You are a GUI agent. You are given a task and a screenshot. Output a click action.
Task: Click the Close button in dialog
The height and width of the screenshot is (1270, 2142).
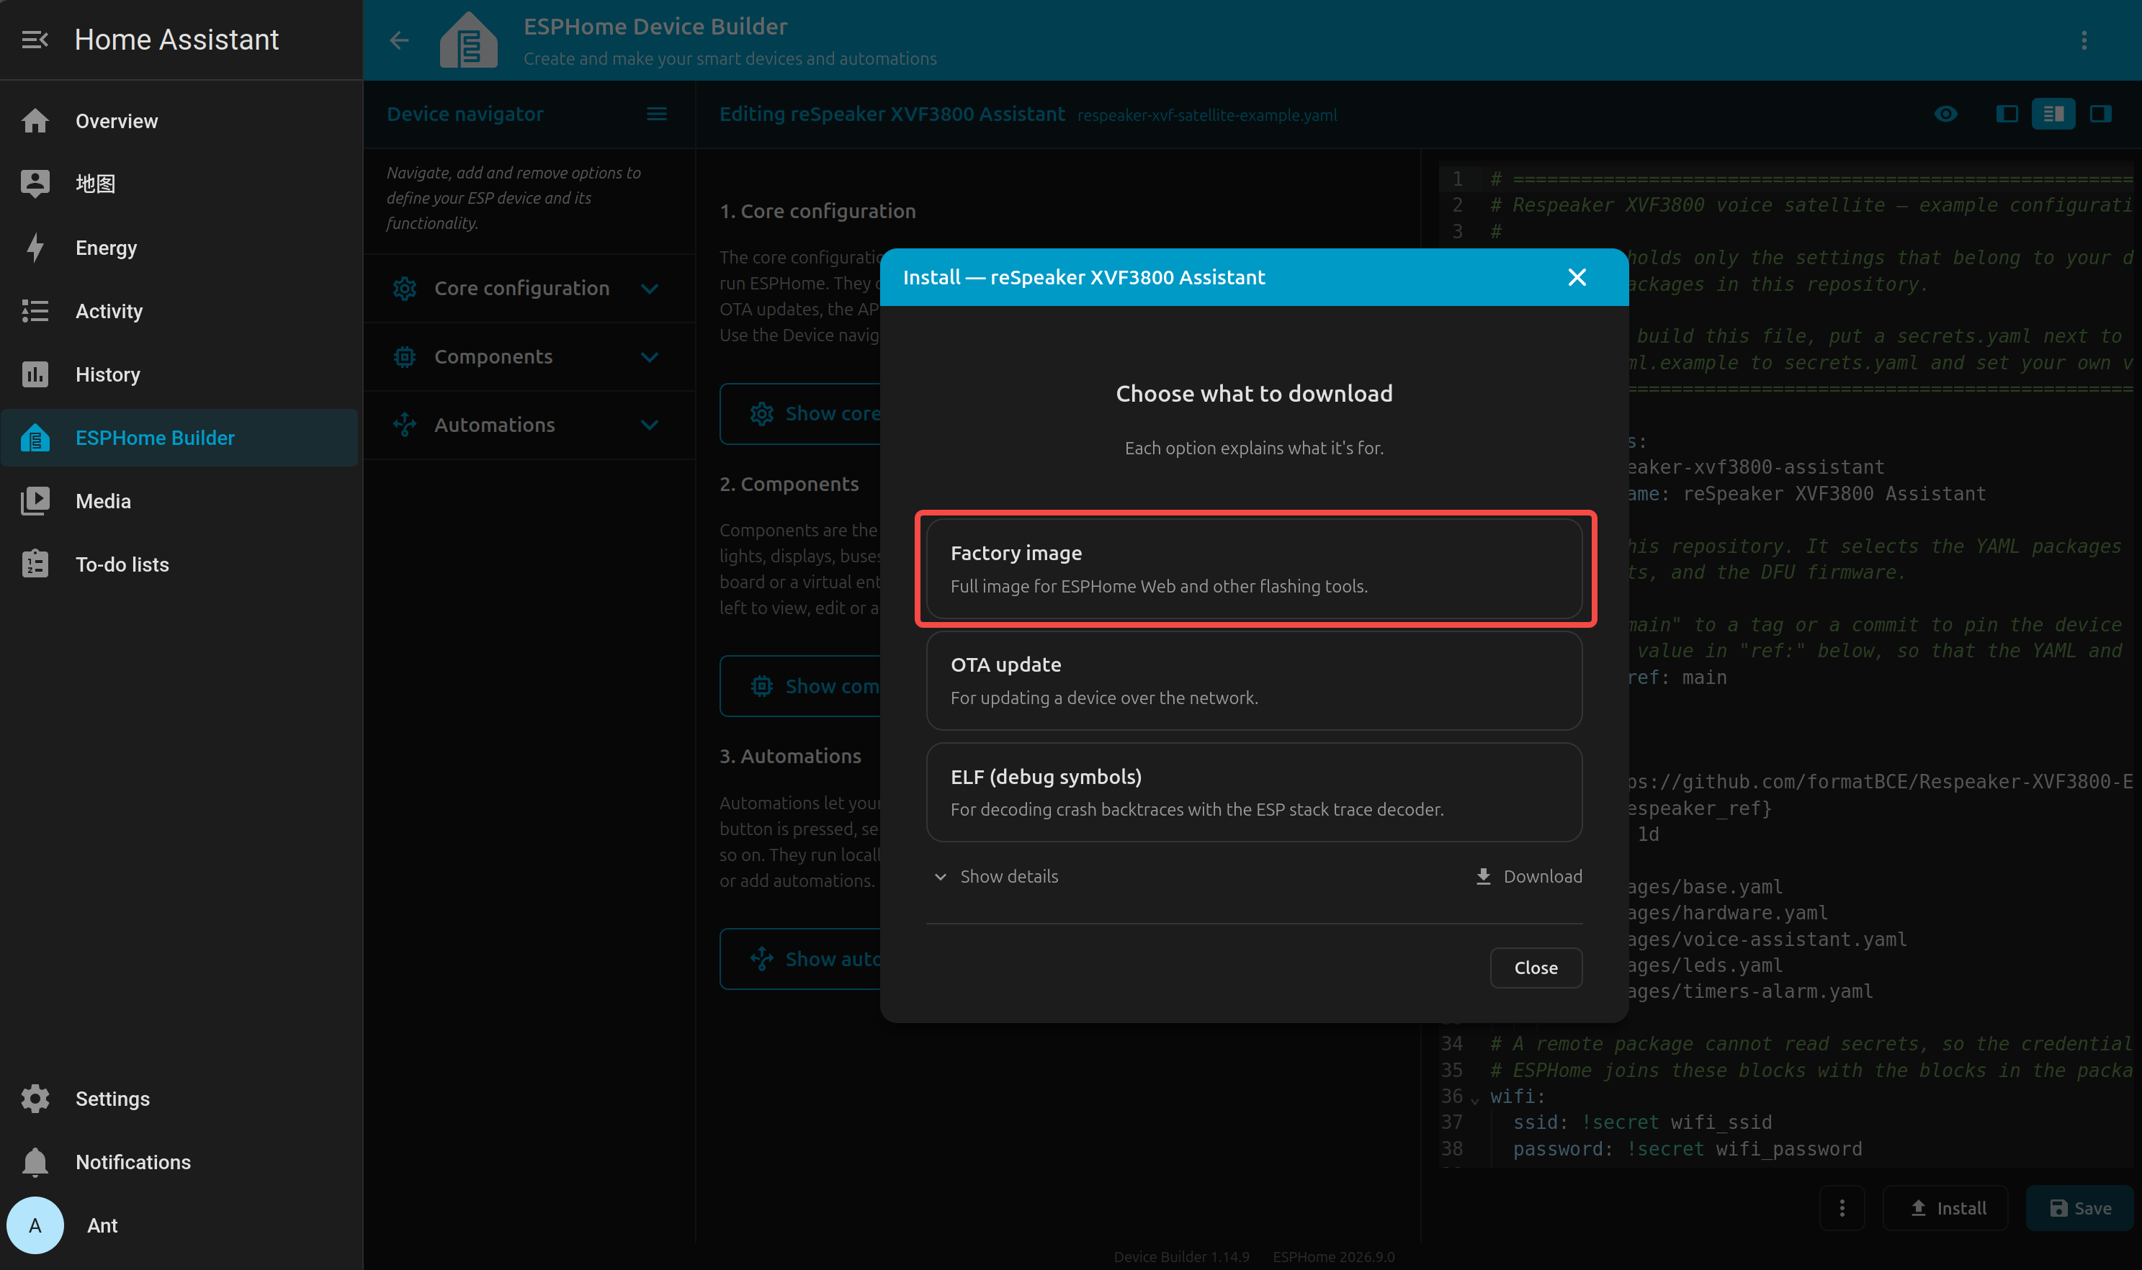click(x=1536, y=968)
